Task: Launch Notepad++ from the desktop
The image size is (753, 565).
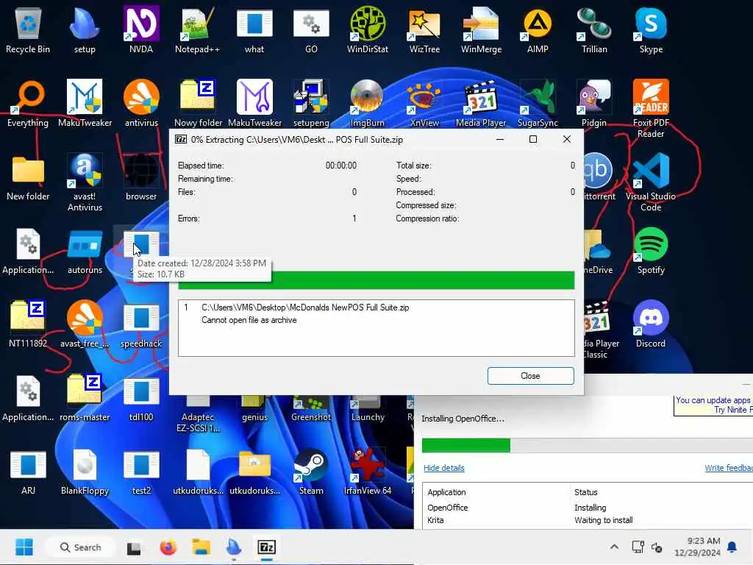Action: [197, 29]
